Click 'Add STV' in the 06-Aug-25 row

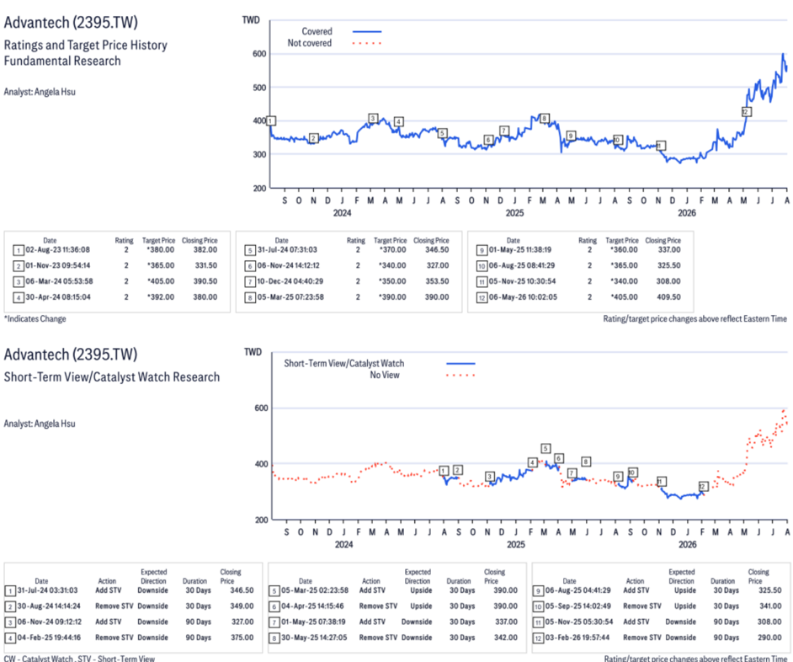point(636,590)
